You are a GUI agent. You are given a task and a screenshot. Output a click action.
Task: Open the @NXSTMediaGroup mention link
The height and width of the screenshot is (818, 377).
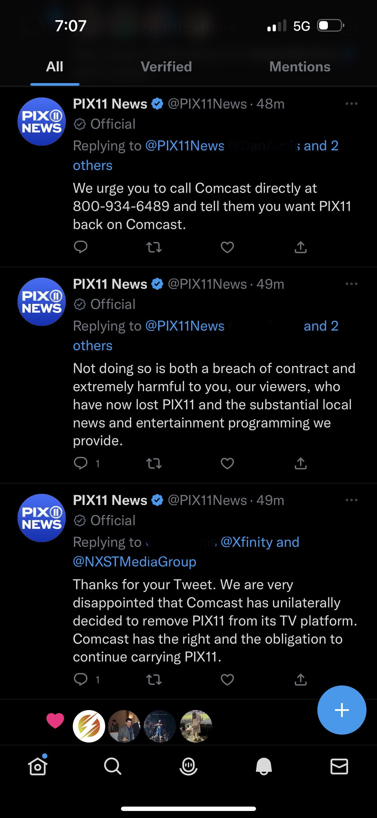(x=134, y=562)
